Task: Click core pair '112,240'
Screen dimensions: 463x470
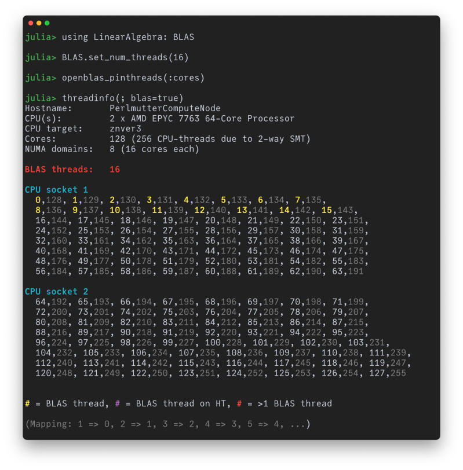Action: 54,363
